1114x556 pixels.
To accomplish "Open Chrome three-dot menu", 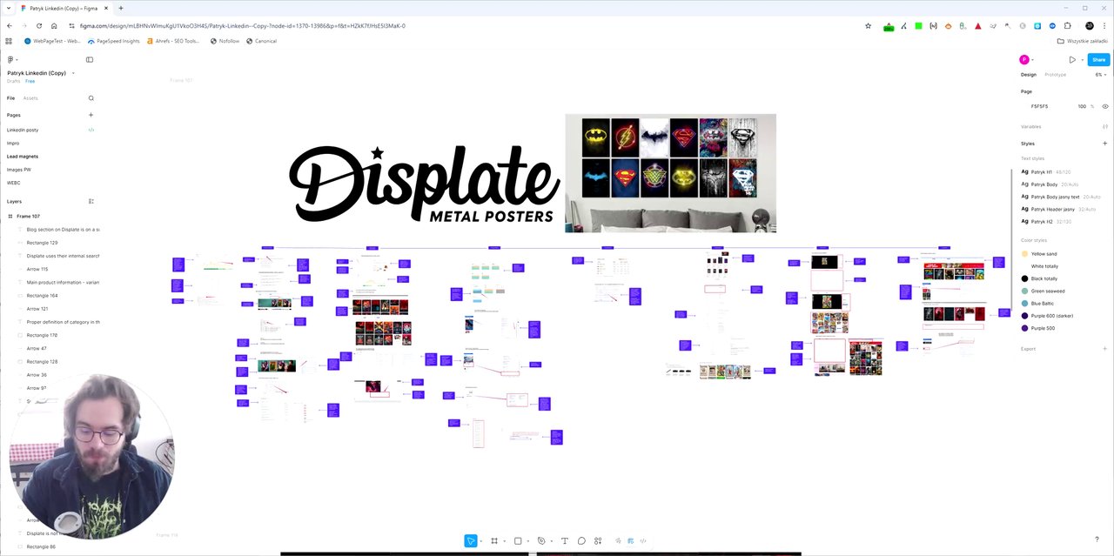I will [1105, 26].
